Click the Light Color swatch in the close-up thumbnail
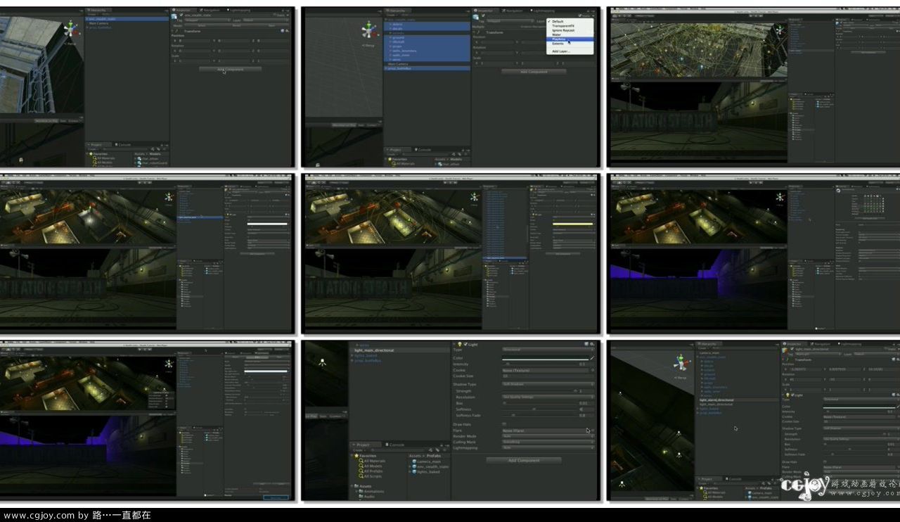The image size is (900, 522). (546, 358)
